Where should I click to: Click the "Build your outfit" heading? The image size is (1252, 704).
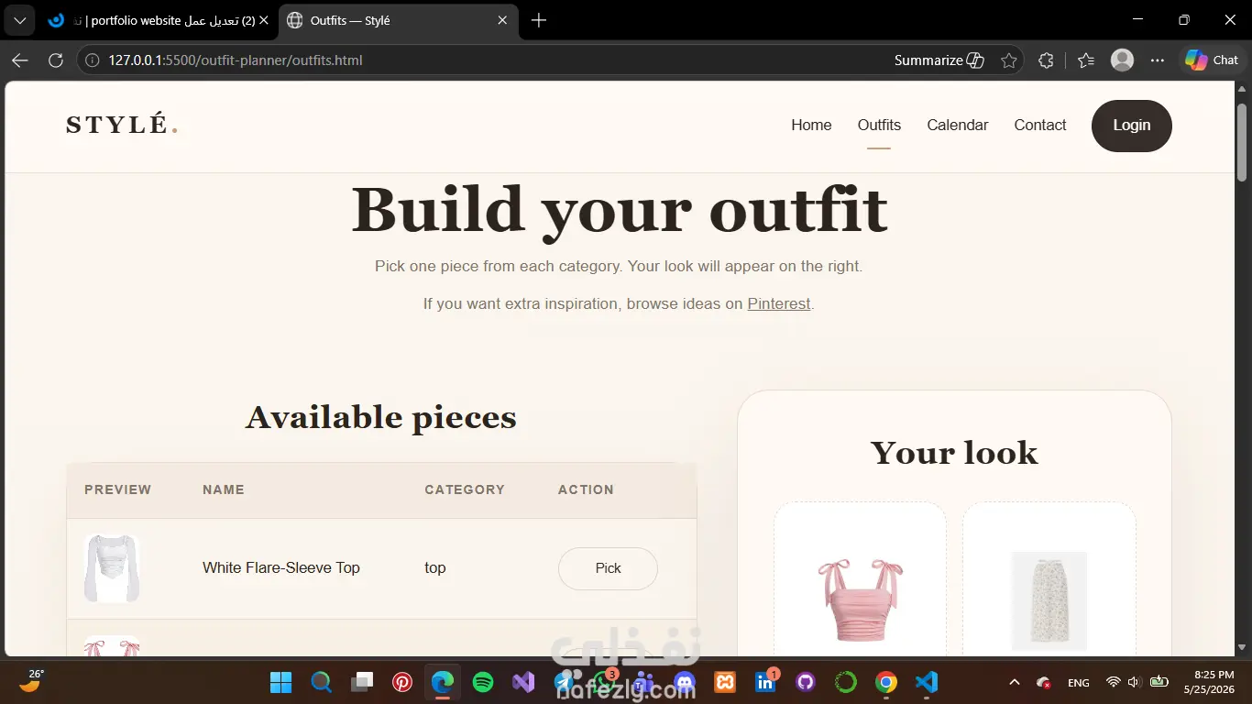[620, 211]
